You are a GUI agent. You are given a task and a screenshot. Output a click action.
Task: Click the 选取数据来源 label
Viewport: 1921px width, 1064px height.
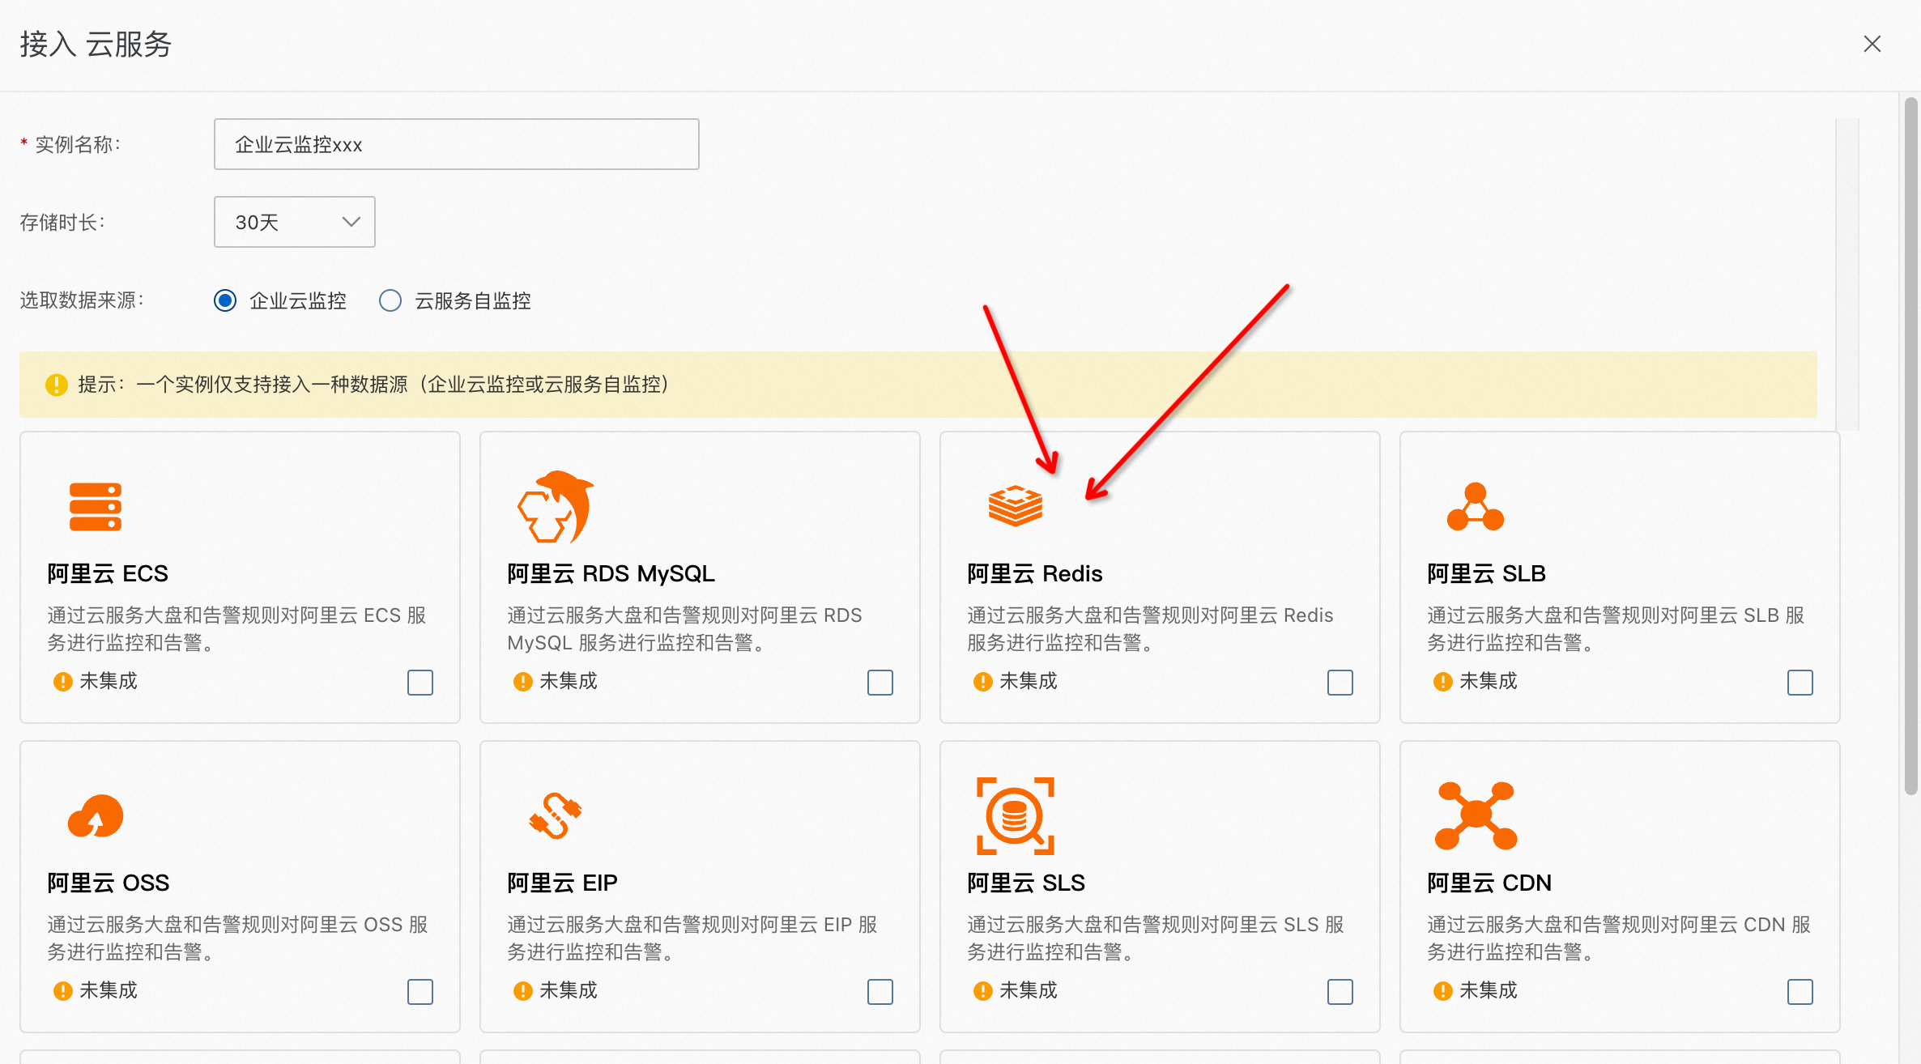pyautogui.click(x=82, y=300)
